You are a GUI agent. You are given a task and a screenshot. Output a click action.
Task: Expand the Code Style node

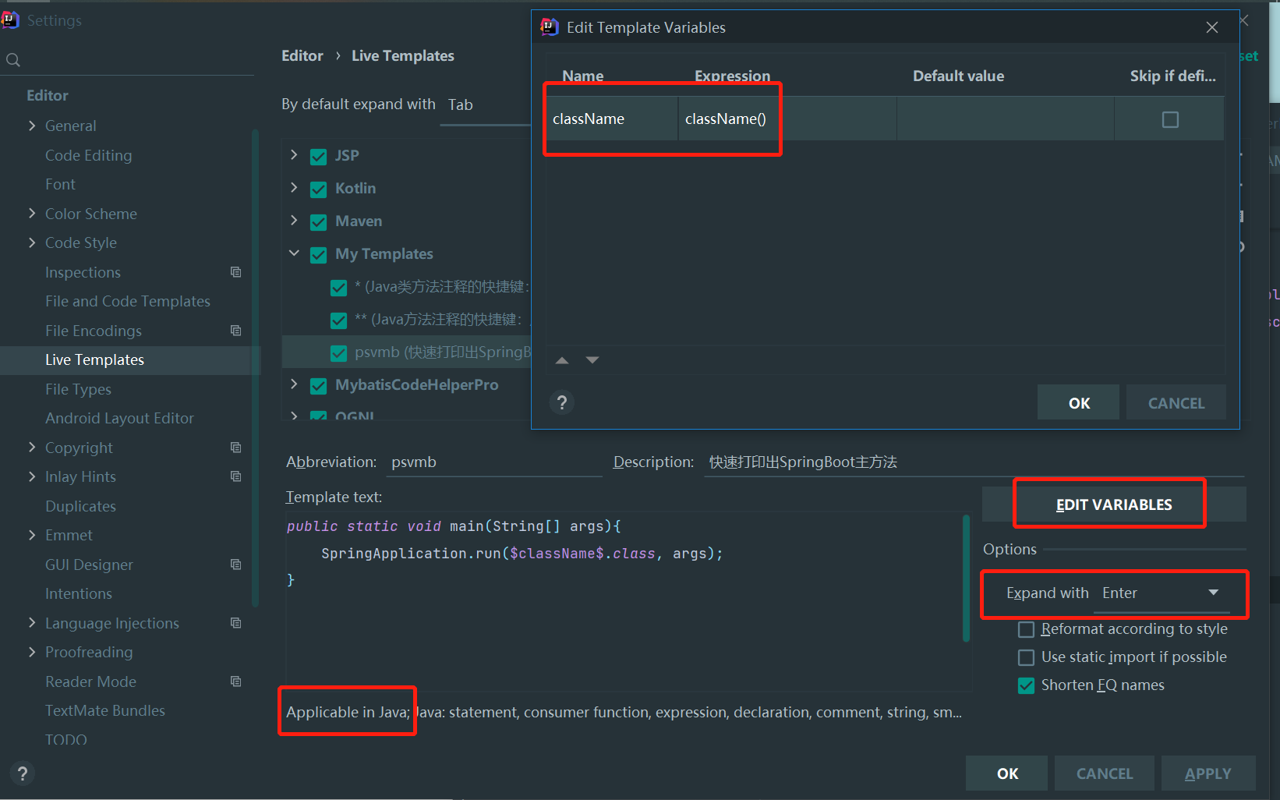point(32,242)
